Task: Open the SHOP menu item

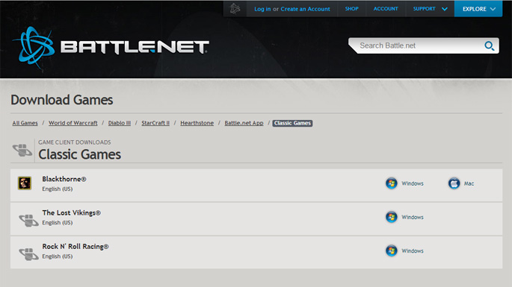Action: [352, 9]
